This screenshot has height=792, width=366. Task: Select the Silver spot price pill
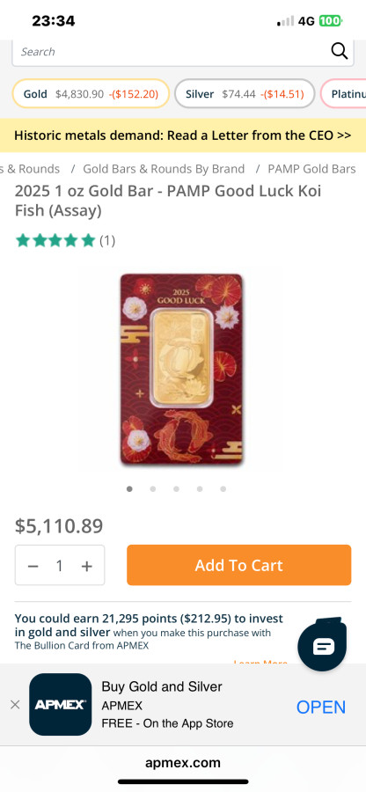245,94
